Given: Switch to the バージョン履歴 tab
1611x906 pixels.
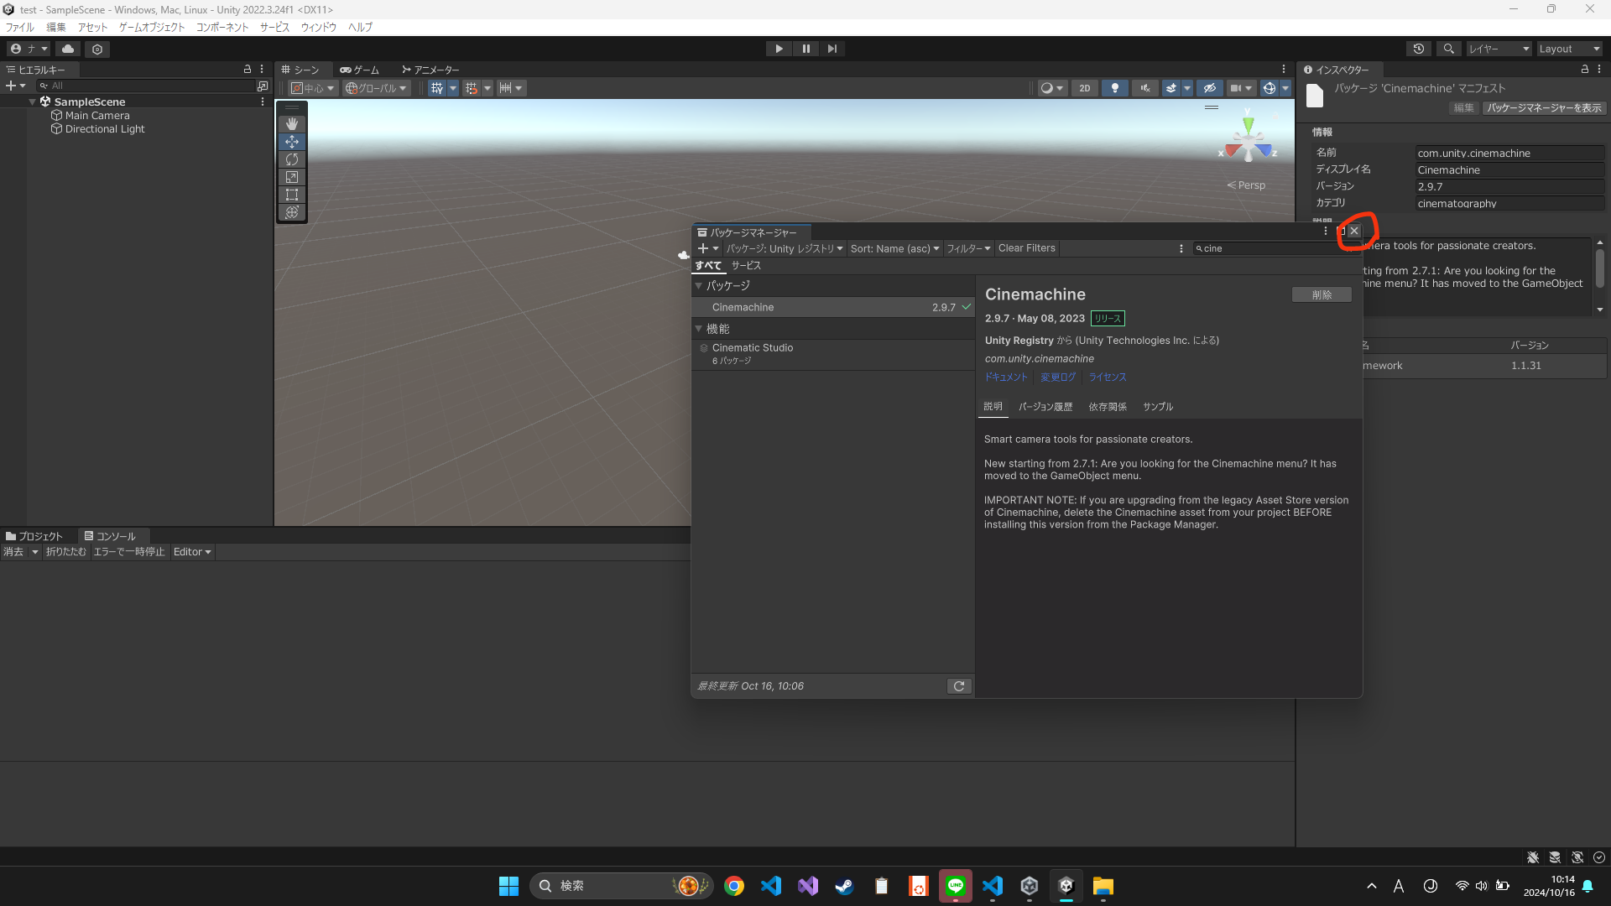Looking at the screenshot, I should (1045, 407).
